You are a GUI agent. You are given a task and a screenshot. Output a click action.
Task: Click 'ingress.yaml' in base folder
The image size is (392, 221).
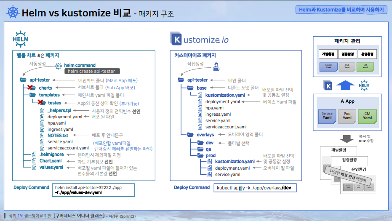(218, 114)
